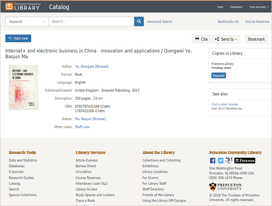Open Borrow Direct link
The width and height of the screenshot is (272, 206).
[86, 166]
